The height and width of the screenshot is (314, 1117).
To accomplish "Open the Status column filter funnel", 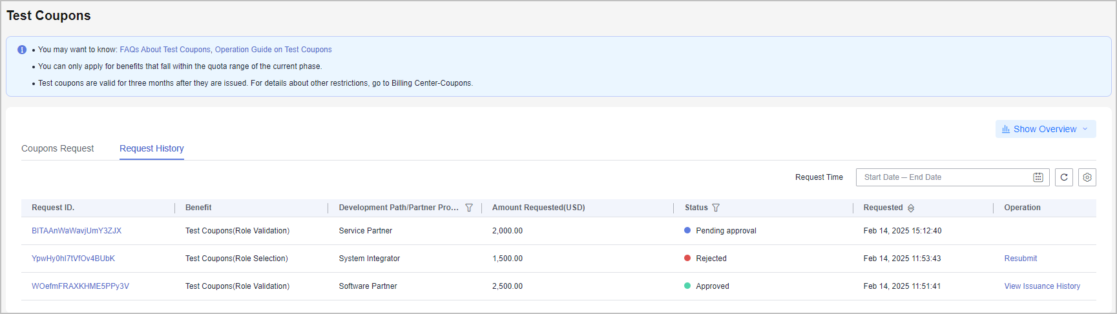I will (x=716, y=208).
